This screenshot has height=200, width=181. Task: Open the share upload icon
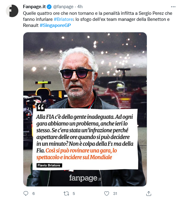[x=149, y=193]
